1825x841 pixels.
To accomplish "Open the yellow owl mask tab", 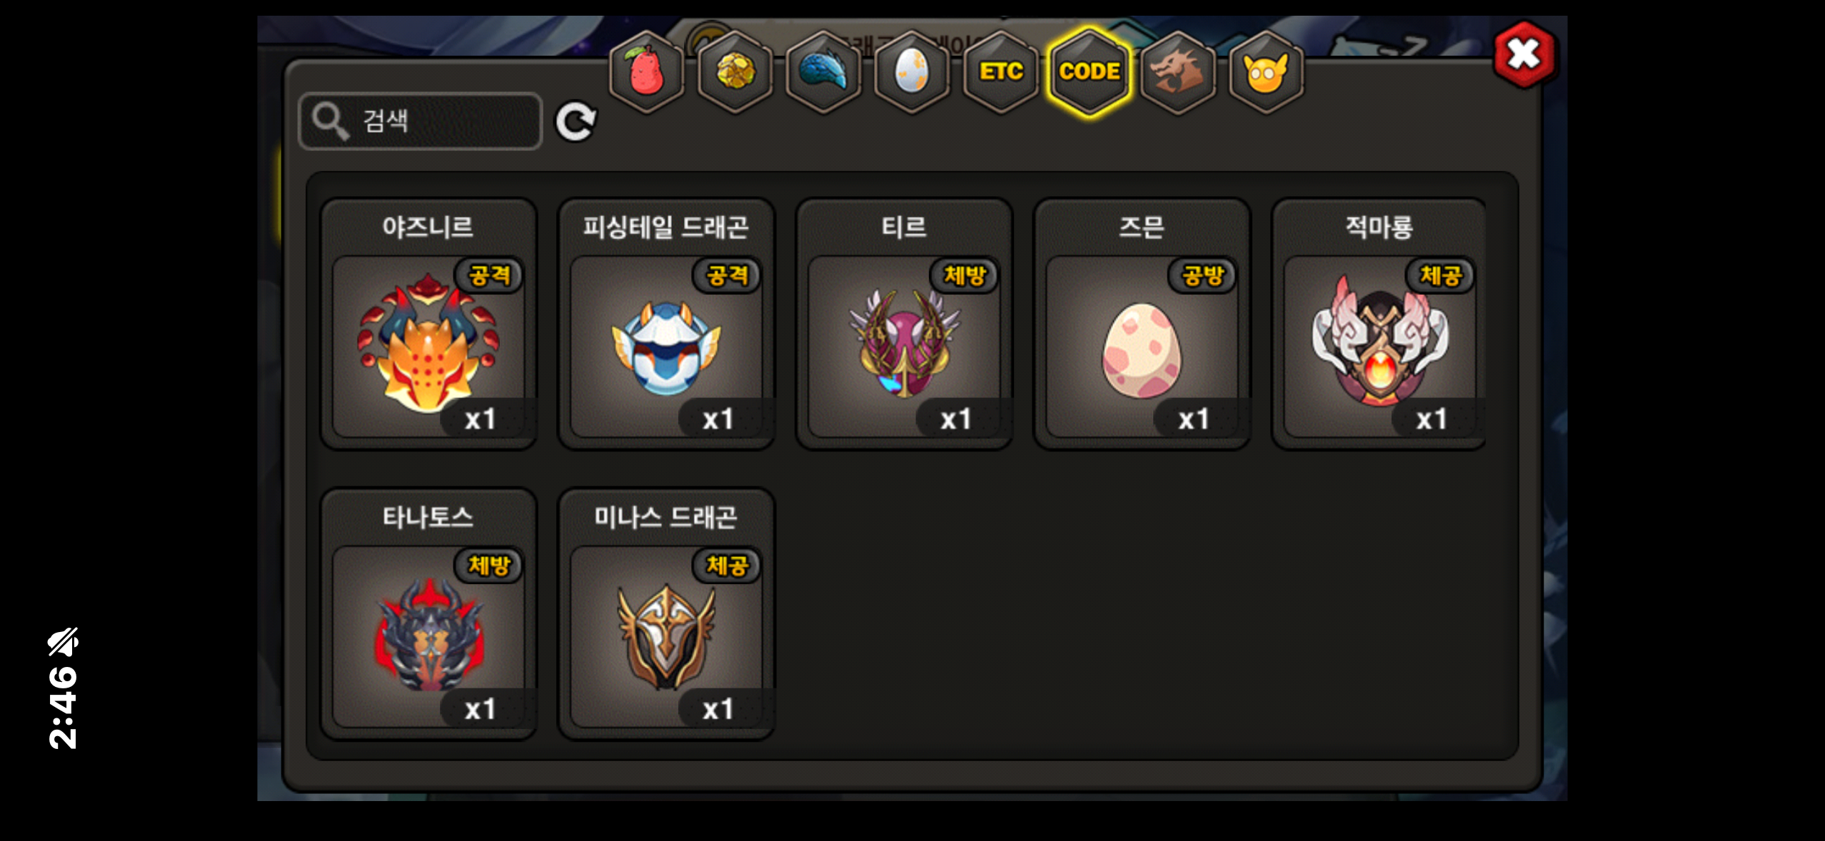I will [1266, 72].
